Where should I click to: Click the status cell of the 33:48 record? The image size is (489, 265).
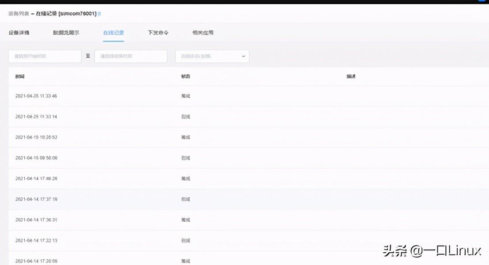[x=185, y=96]
